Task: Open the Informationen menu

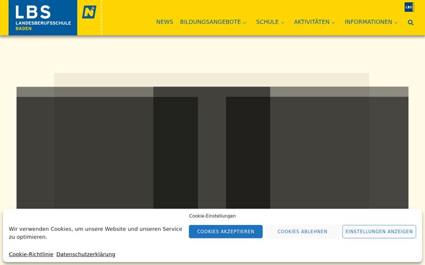Action: (368, 22)
